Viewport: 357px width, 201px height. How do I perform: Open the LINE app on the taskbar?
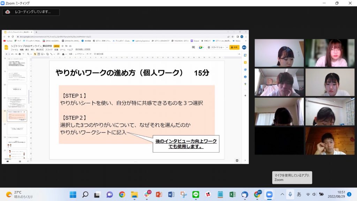(x=196, y=194)
